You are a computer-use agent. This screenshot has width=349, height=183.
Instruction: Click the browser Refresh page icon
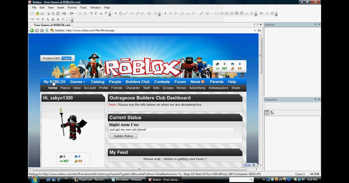pyautogui.click(x=47, y=30)
